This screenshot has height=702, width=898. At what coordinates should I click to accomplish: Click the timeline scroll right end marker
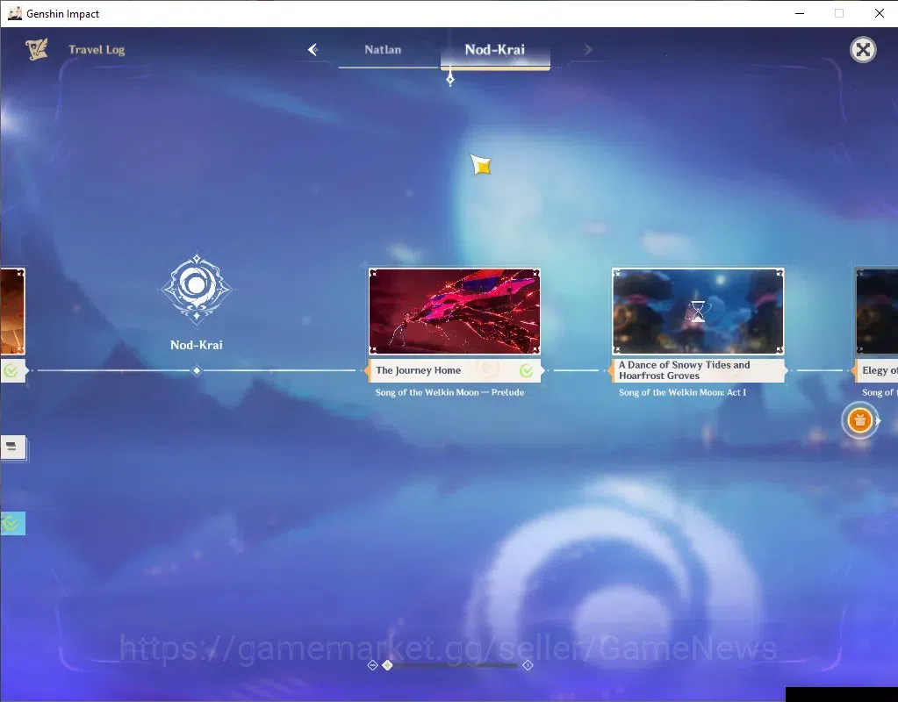(528, 665)
